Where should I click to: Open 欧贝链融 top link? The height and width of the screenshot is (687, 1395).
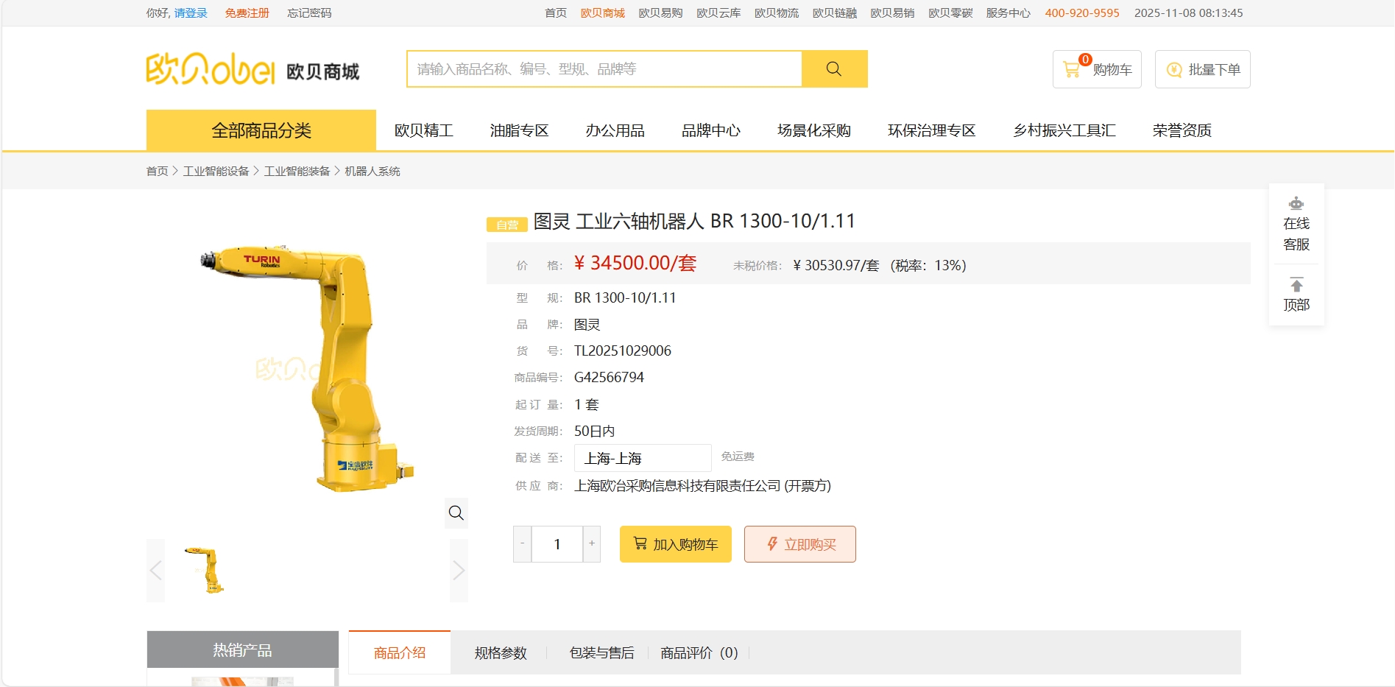(x=835, y=13)
